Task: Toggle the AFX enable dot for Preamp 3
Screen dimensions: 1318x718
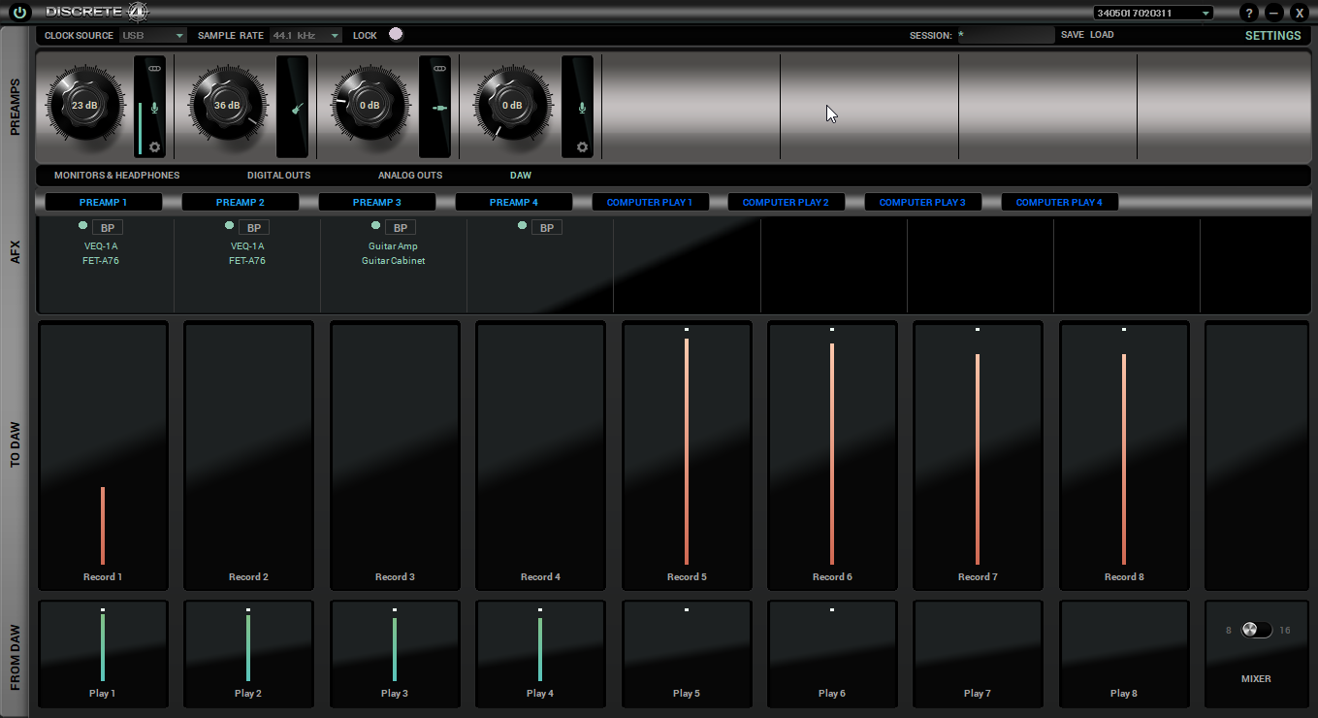Action: click(375, 225)
